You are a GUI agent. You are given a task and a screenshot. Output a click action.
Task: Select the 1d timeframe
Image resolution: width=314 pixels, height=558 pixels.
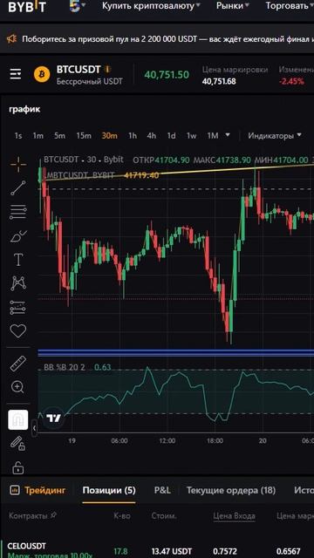pos(171,136)
